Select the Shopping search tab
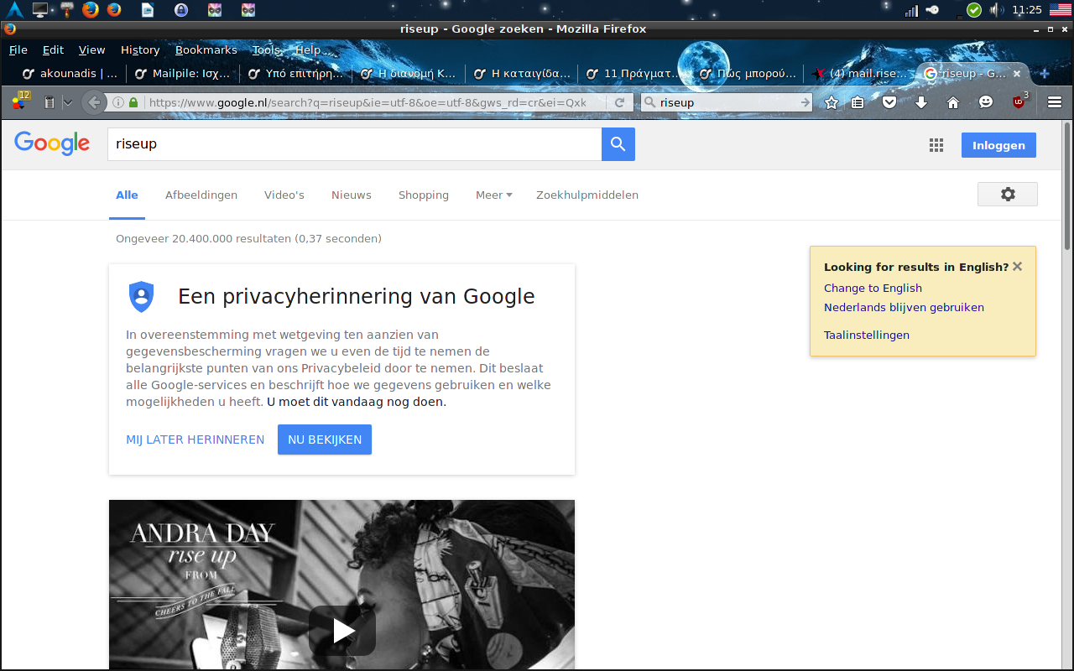The height and width of the screenshot is (671, 1074). point(424,195)
